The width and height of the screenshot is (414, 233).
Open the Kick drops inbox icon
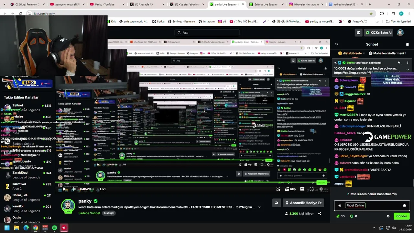(358, 32)
